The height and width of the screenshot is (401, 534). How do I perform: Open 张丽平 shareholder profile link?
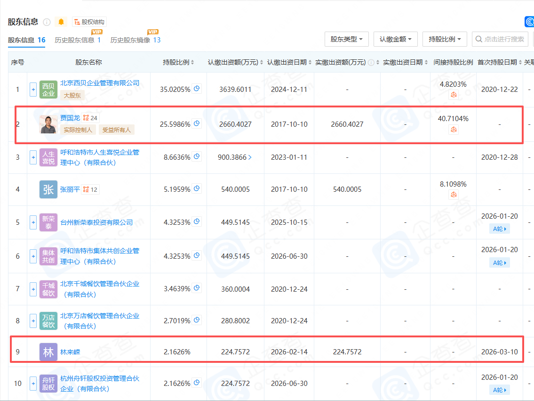70,189
